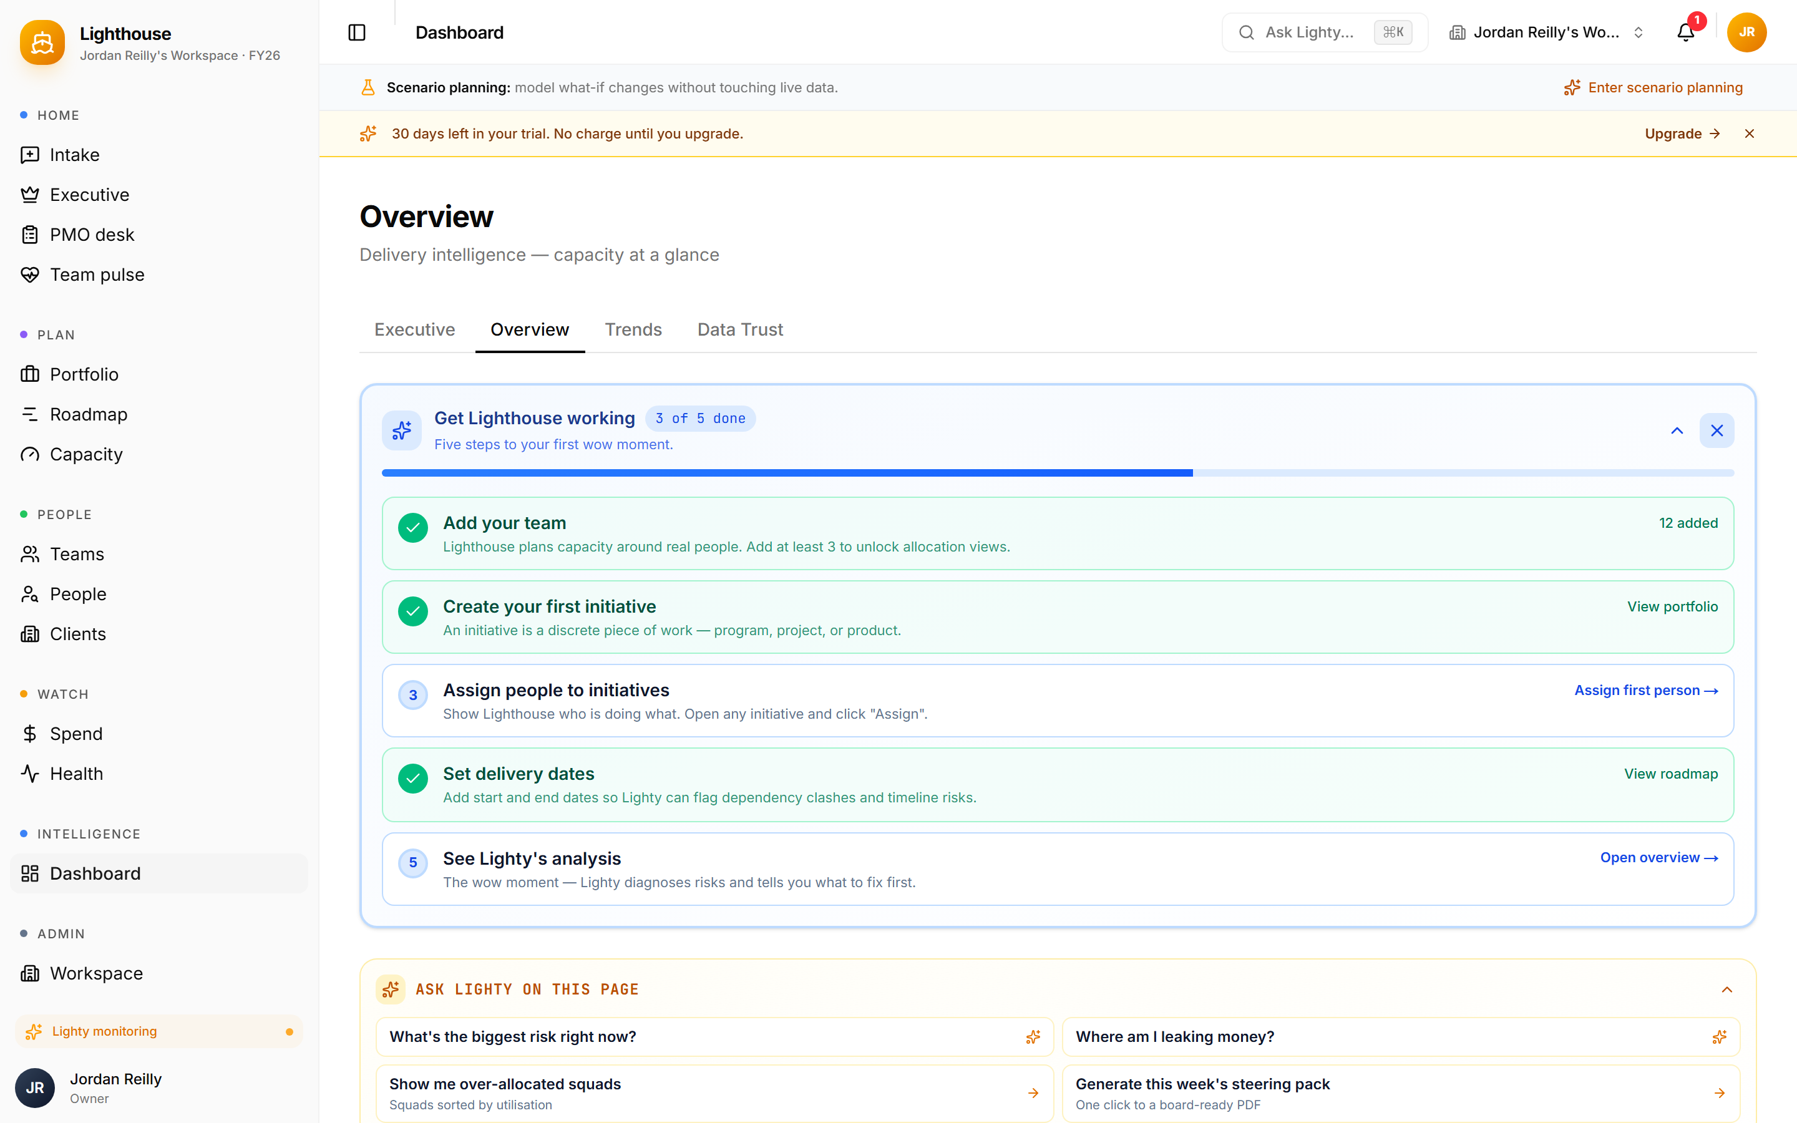Click the Roadmap icon in sidebar

click(x=30, y=414)
